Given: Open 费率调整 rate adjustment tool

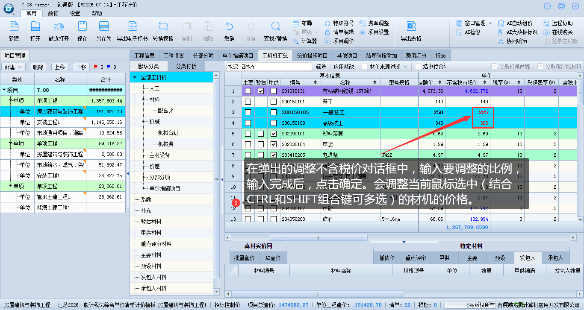Looking at the screenshot, I should [x=374, y=23].
